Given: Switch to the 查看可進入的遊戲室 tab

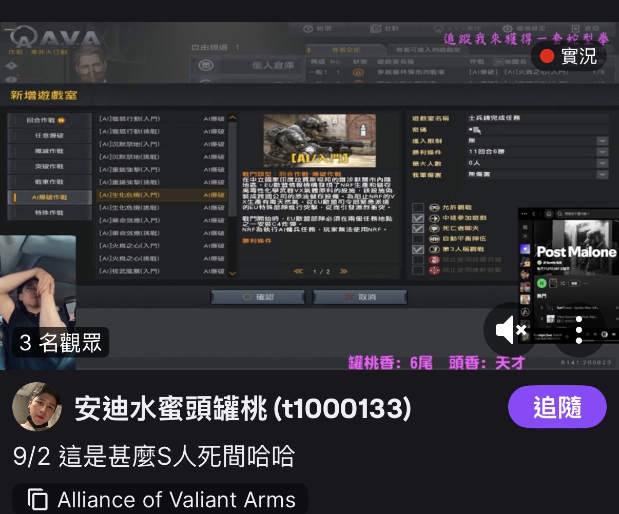Looking at the screenshot, I should [428, 50].
